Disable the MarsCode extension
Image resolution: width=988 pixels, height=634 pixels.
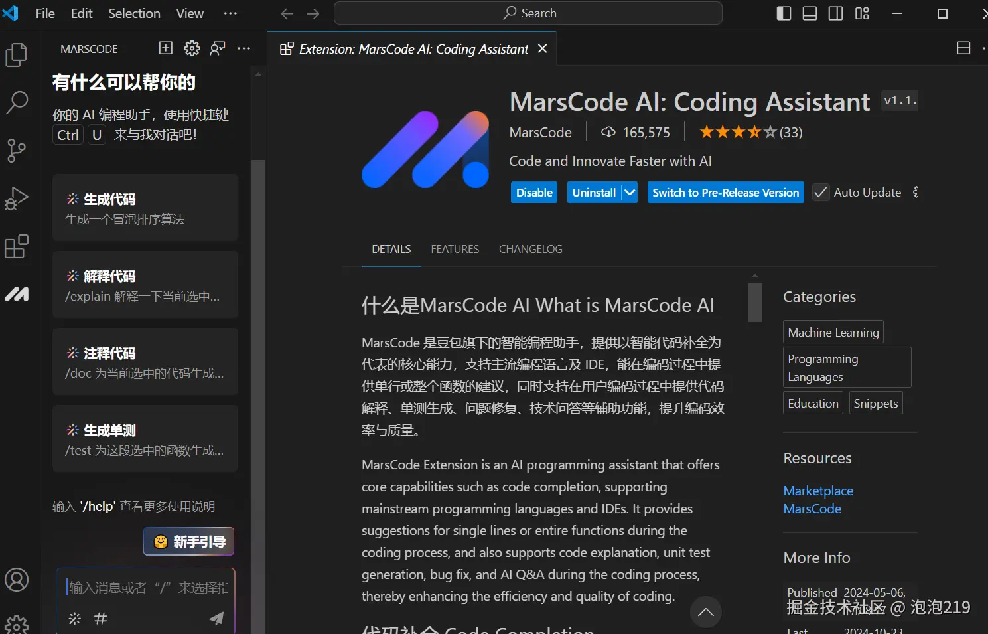(x=534, y=193)
